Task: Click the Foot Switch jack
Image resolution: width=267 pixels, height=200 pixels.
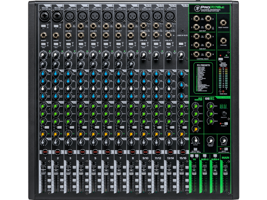Action: point(223,23)
